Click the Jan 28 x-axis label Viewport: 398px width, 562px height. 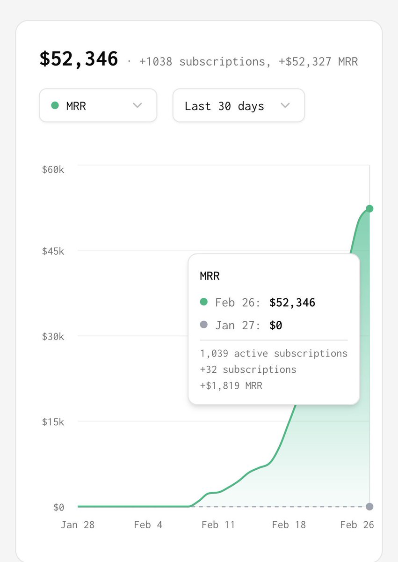(x=78, y=525)
